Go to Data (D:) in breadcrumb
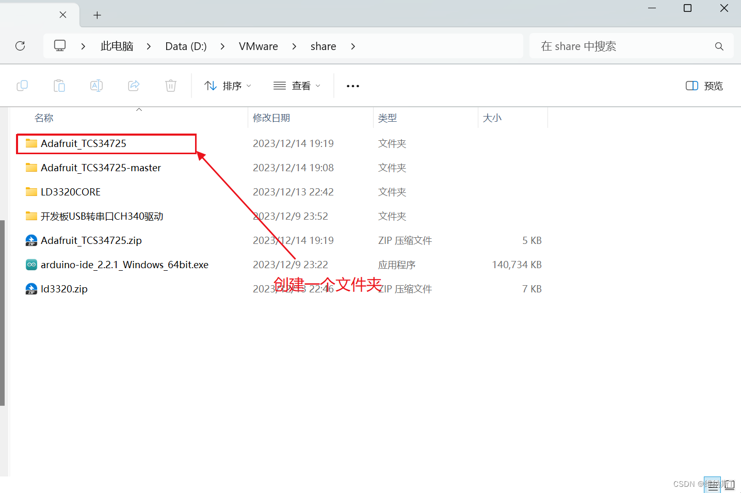 (186, 46)
